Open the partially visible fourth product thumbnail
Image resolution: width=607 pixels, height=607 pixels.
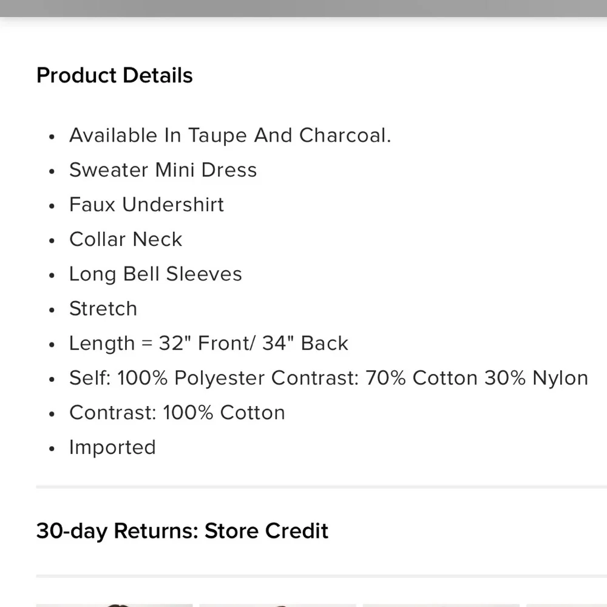click(566, 605)
